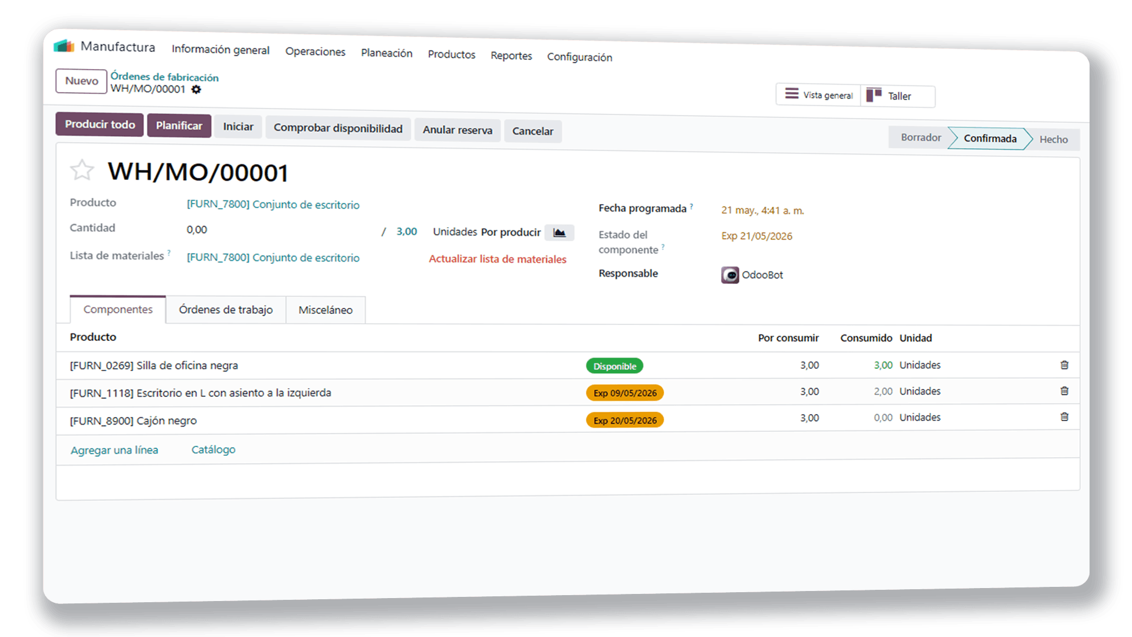
Task: Click consumed value 2,00 for Escritorio en L
Action: point(883,391)
